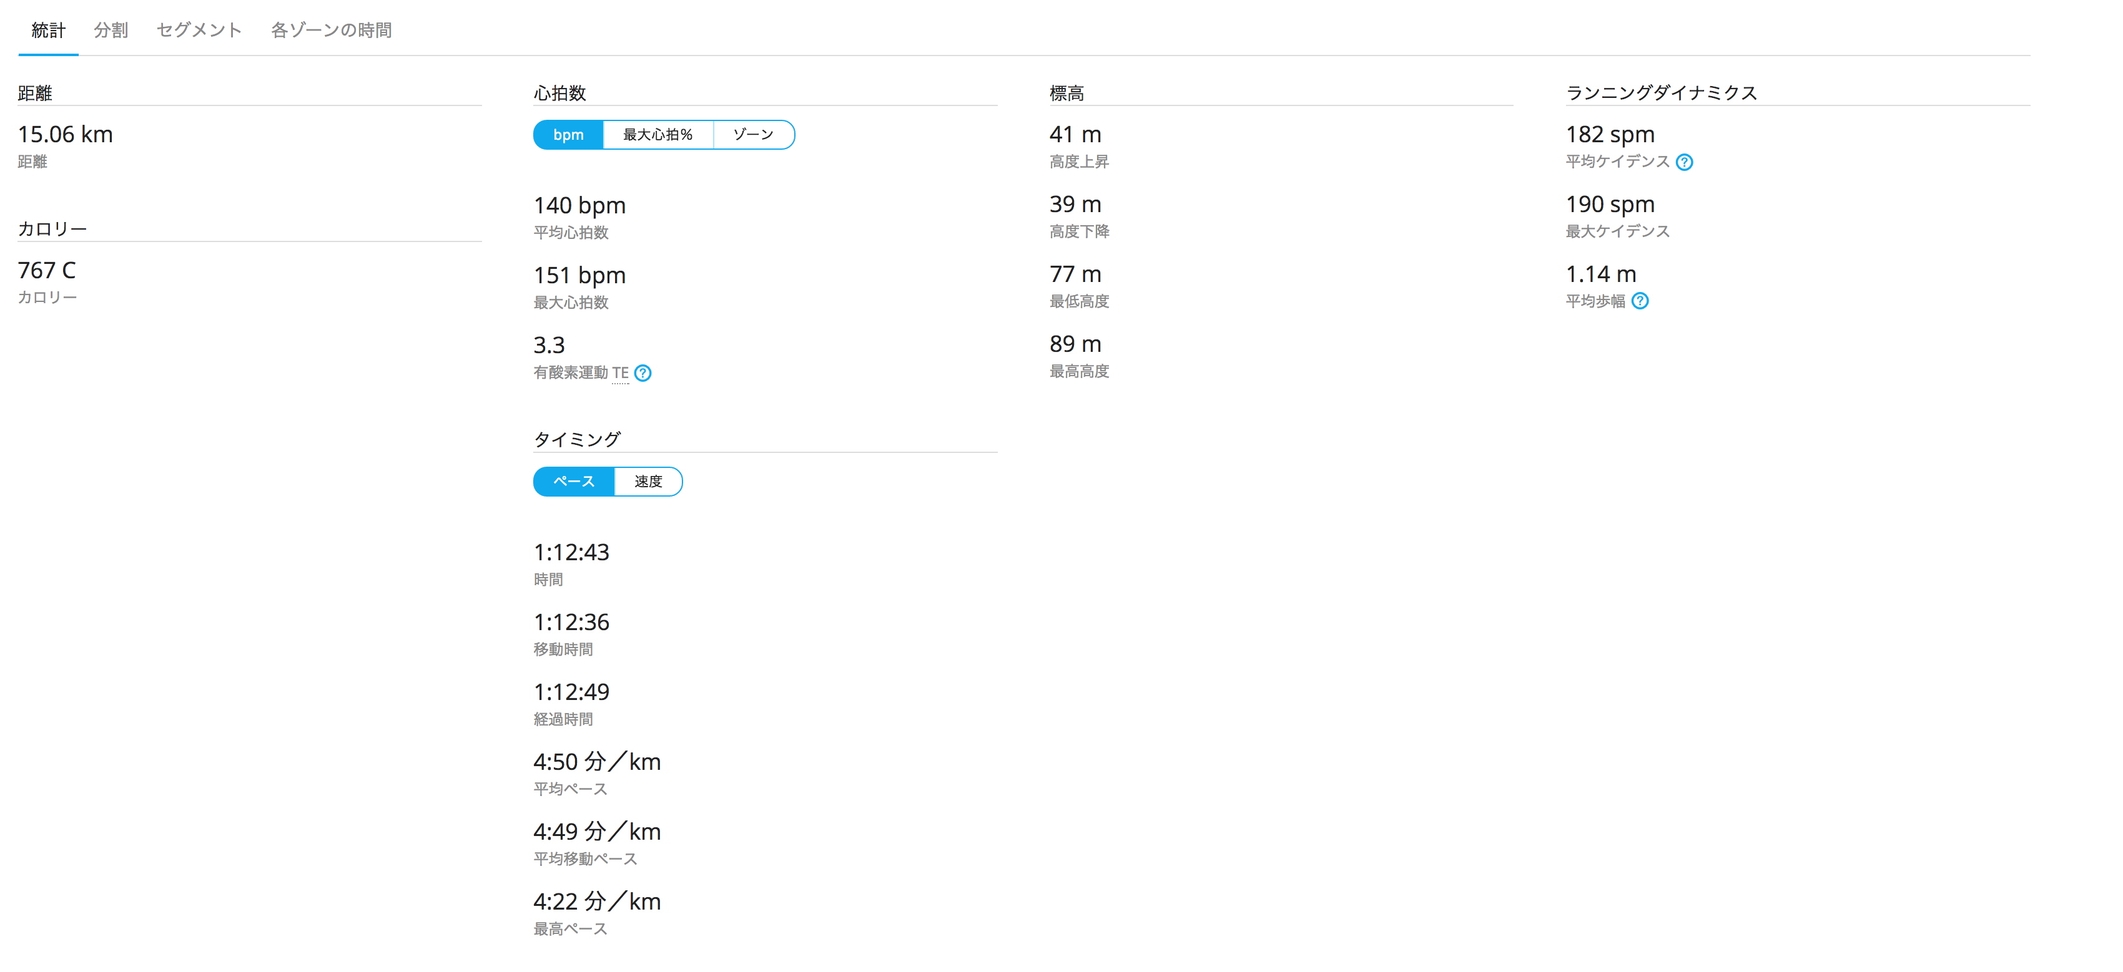This screenshot has width=2123, height=972.
Task: Click the 89 m maximum elevation
Action: (x=1075, y=344)
